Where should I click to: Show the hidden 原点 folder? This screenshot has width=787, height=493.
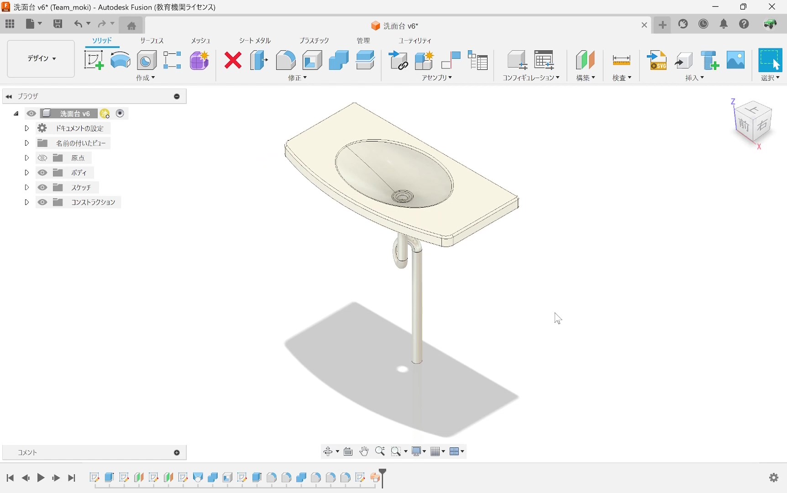coord(42,158)
